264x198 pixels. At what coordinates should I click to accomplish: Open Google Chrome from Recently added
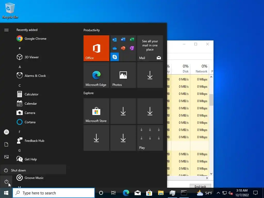(x=31, y=39)
